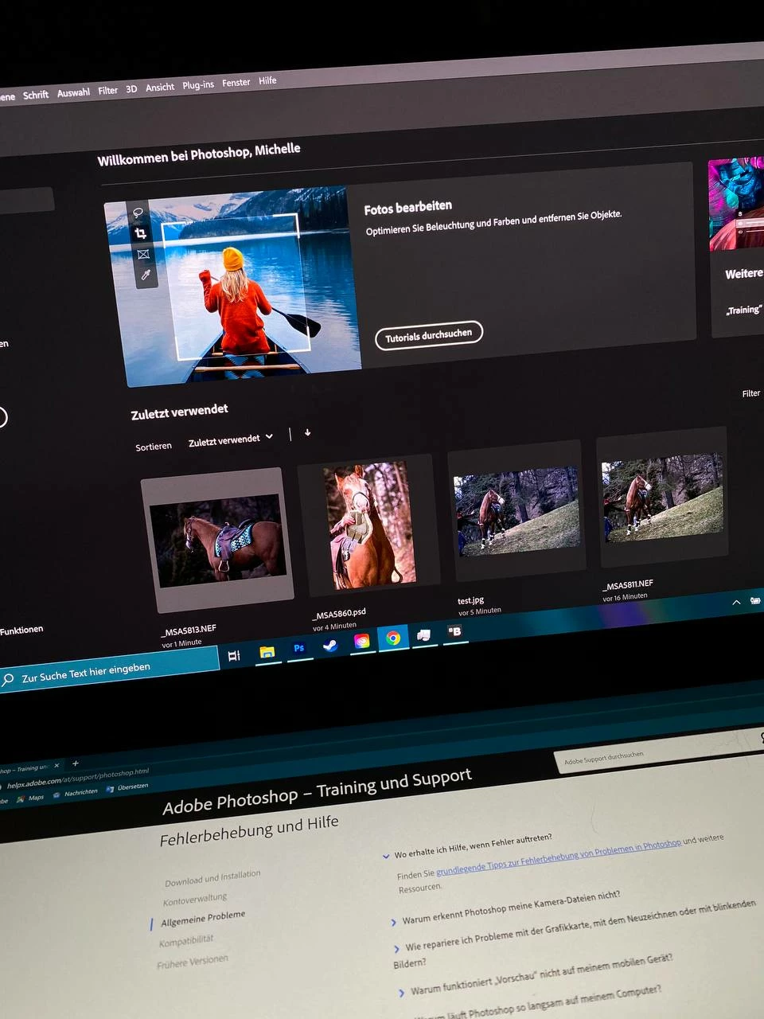Close the Photoshop Training browser tab

point(57,765)
